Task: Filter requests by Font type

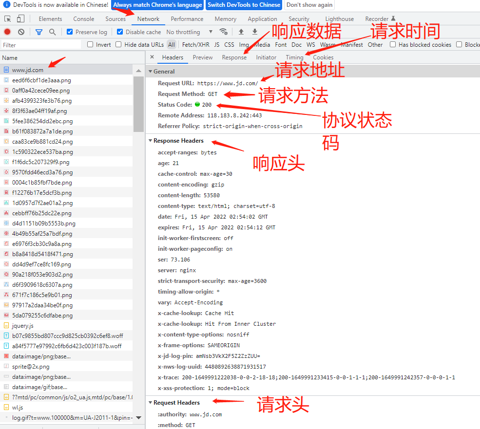Action: tap(281, 45)
